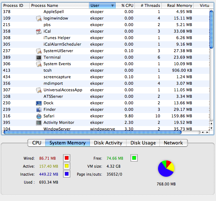Viewport: 216px width, 201px height.
Task: Click the horizontal scrollbar thumb
Action: click(92, 132)
